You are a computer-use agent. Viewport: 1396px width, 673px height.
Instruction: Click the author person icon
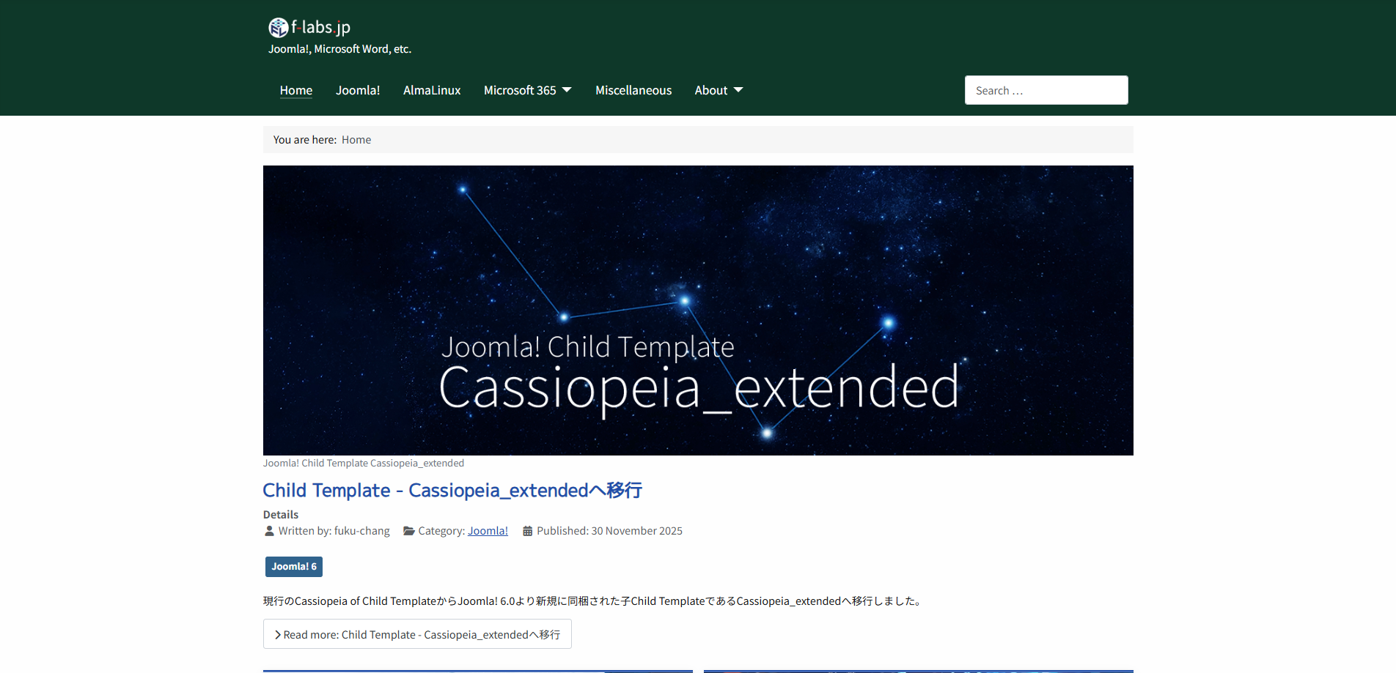click(x=269, y=531)
